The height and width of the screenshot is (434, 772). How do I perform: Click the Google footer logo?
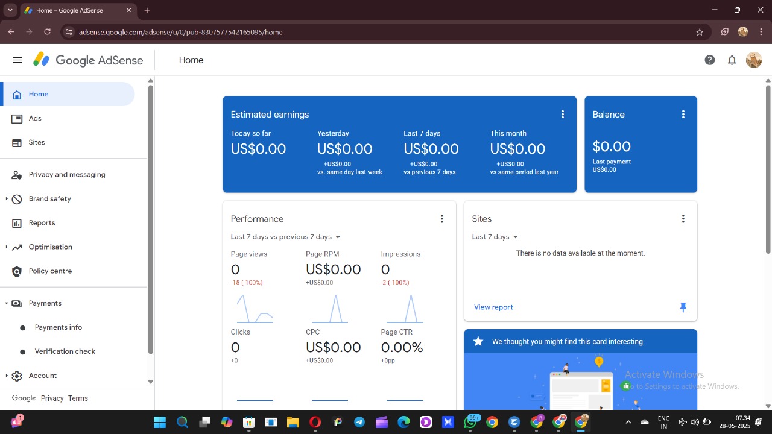(x=24, y=398)
